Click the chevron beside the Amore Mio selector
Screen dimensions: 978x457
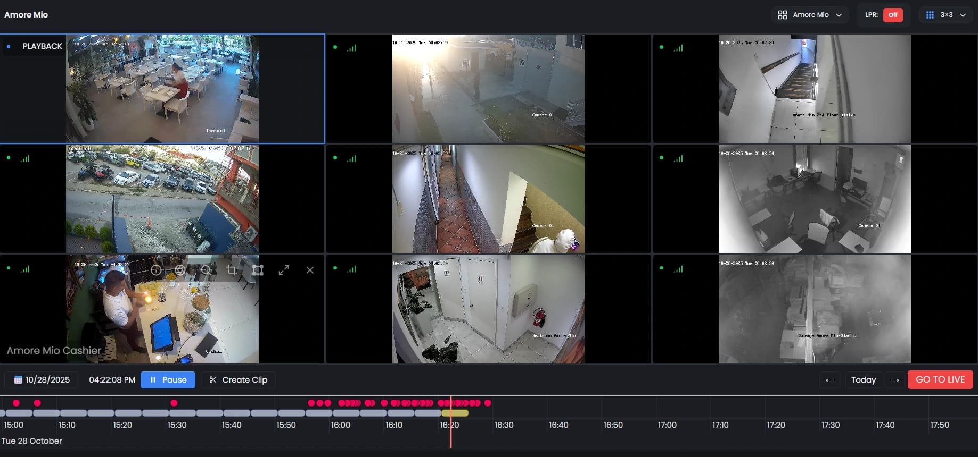click(839, 15)
